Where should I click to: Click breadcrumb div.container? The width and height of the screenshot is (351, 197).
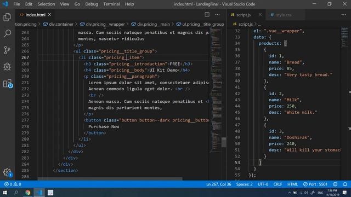click(58, 24)
